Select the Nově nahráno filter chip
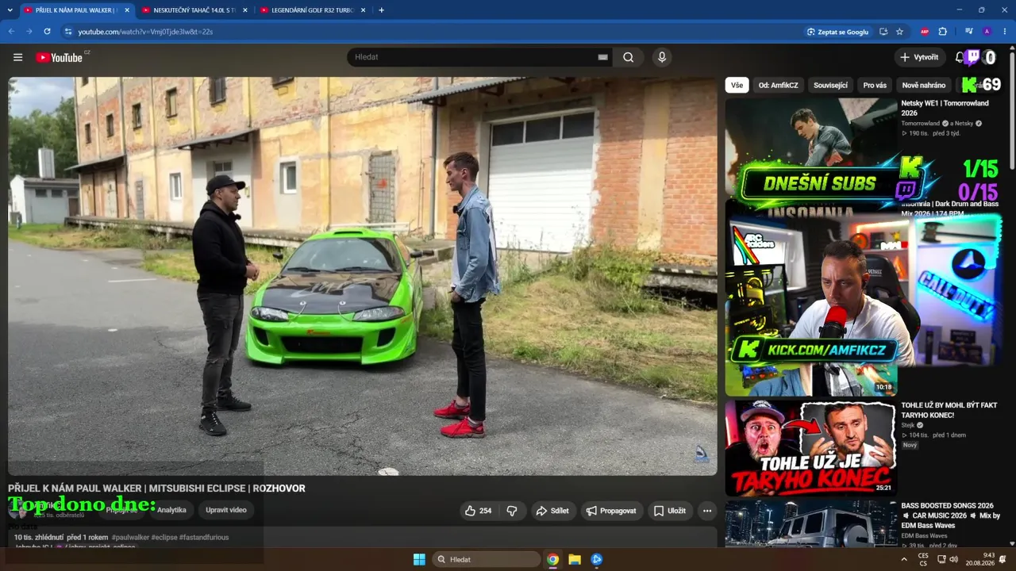This screenshot has width=1016, height=571. tap(924, 85)
